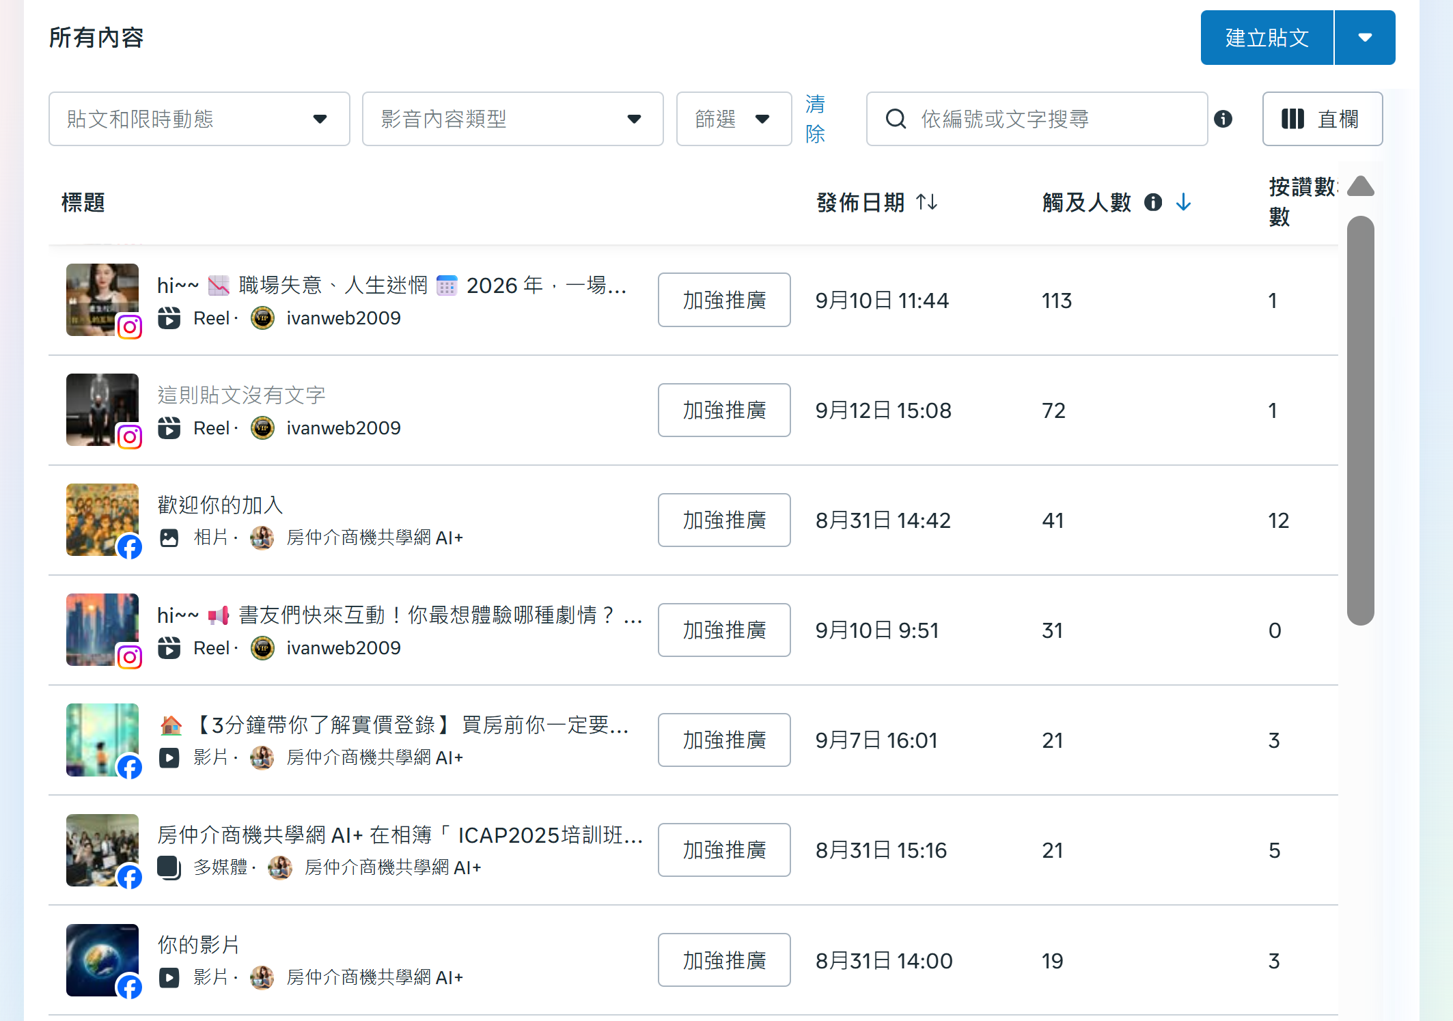
Task: Click the info icon next to 觸及人數
Action: tap(1153, 202)
